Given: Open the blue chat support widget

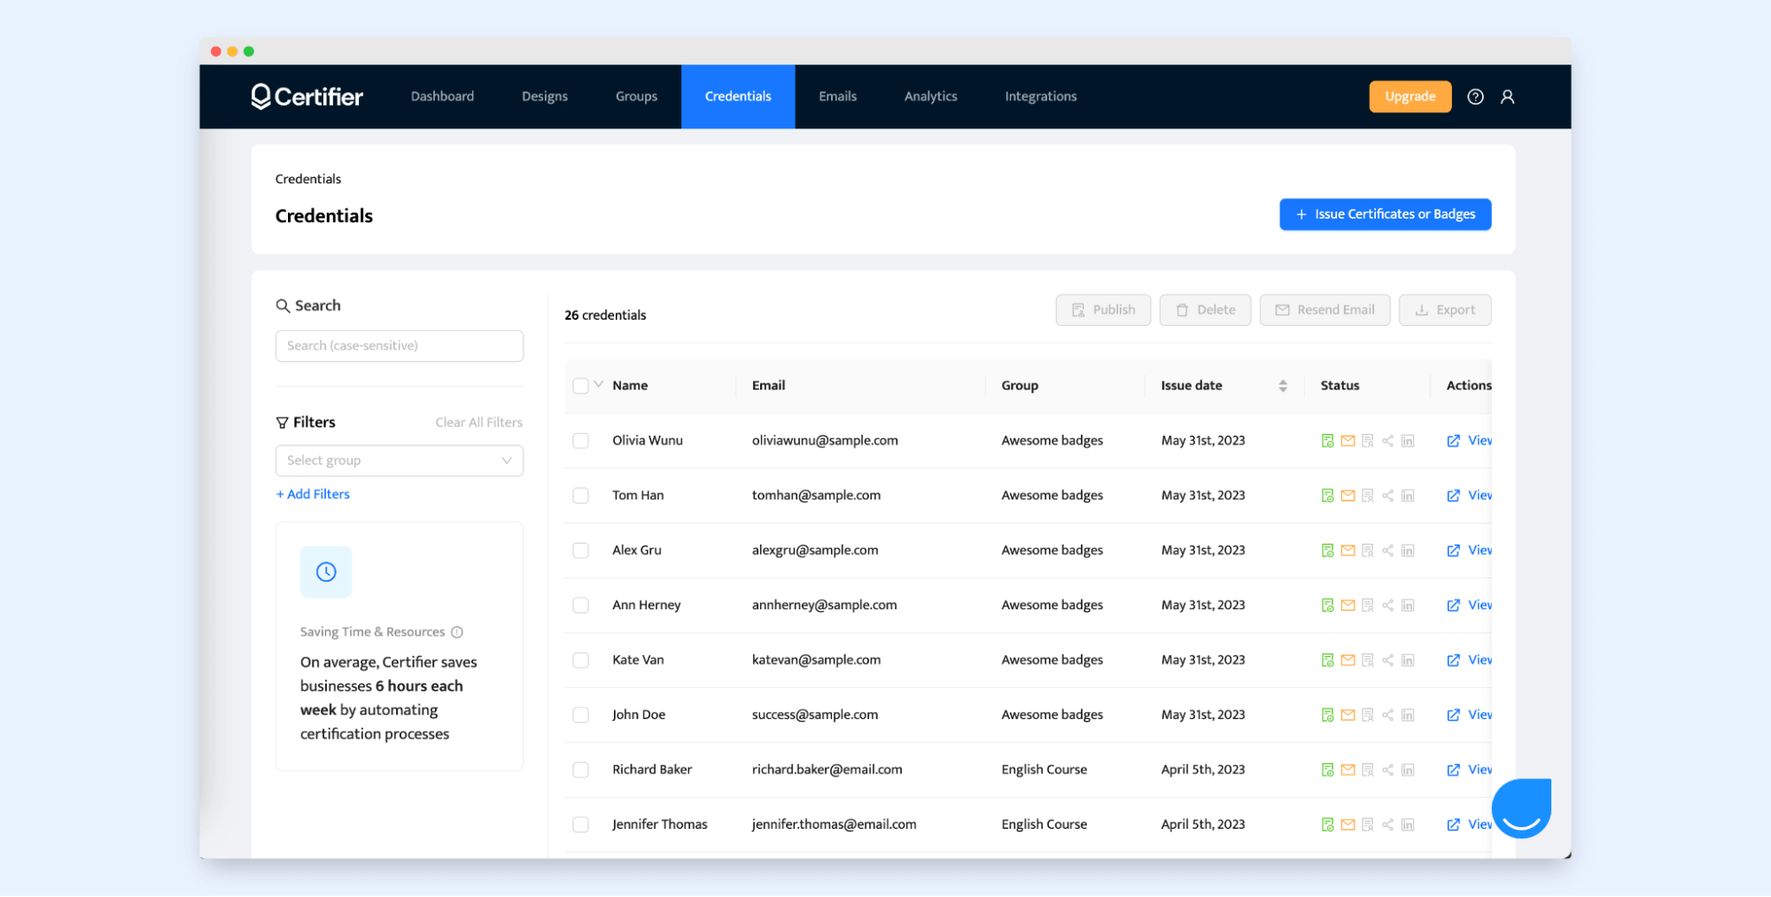Looking at the screenshot, I should coord(1521,808).
